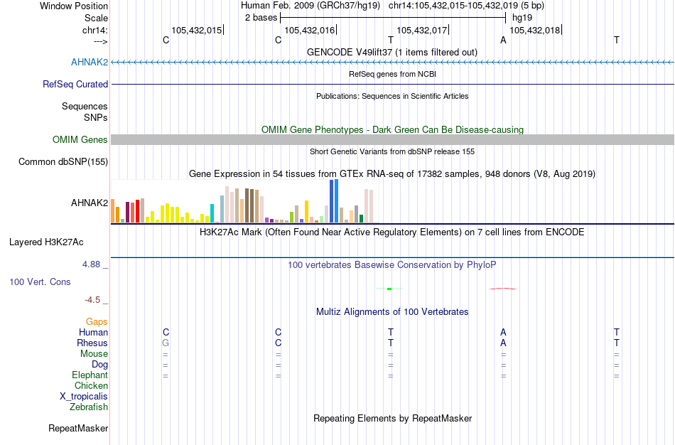
Task: Click the 105,432,015 ruler position
Action: tap(197, 30)
